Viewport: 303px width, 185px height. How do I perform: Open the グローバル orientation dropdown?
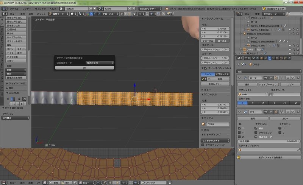pos(110,14)
